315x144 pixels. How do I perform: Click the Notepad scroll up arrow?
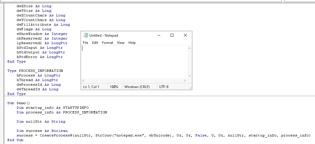[x=190, y=48]
